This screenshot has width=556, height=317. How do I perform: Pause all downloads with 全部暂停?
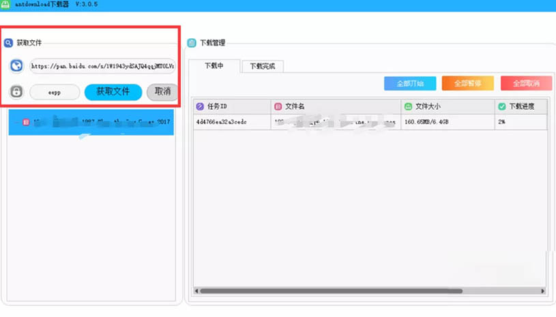(x=467, y=83)
